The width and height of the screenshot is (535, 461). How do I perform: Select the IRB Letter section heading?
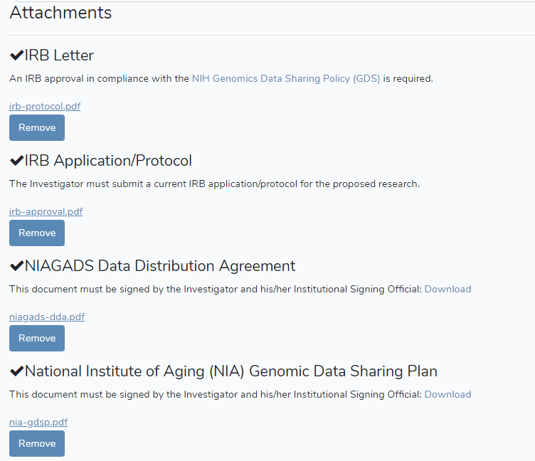tap(59, 55)
